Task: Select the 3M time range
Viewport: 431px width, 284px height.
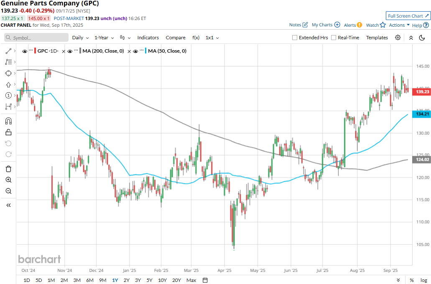Action: tap(77, 280)
